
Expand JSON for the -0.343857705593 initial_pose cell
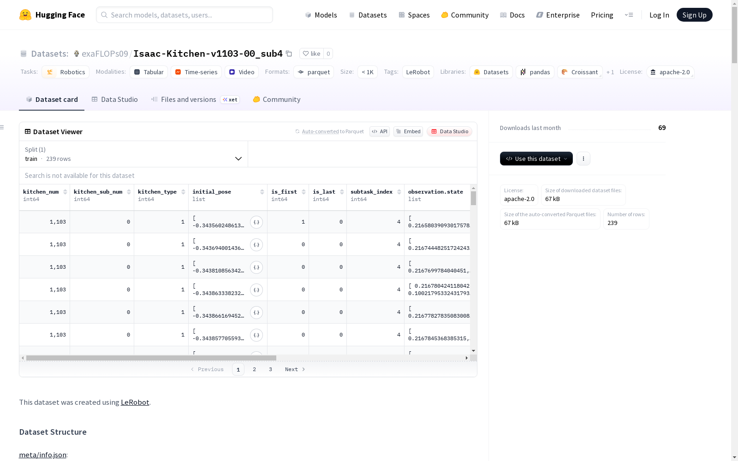(256, 335)
